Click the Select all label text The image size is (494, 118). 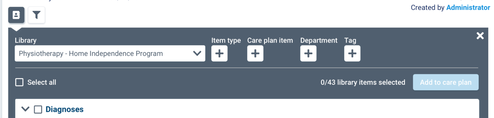(42, 82)
